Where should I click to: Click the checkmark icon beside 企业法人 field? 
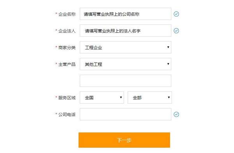click(x=176, y=31)
